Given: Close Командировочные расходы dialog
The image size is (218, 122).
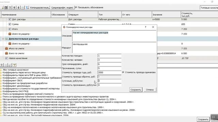Looking at the screenshot, I should pyautogui.click(x=153, y=27).
